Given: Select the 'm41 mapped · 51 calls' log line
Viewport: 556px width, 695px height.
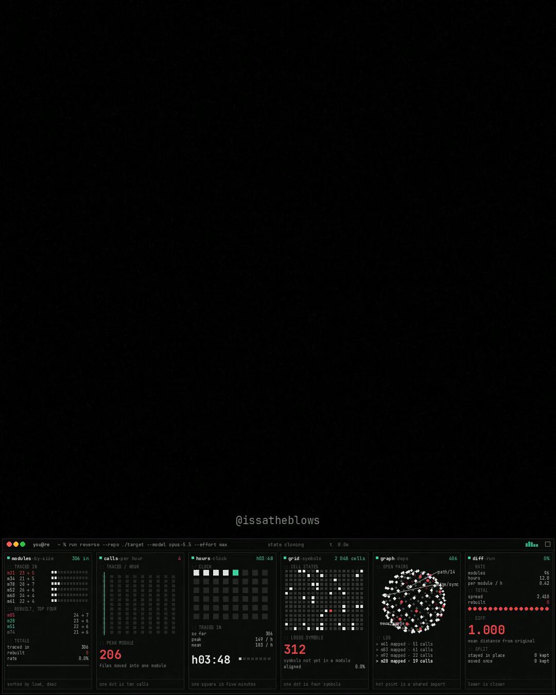Looking at the screenshot, I should point(404,644).
